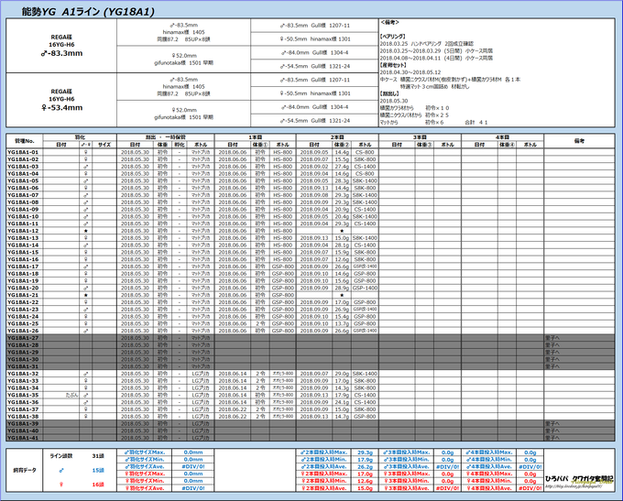This screenshot has height=501, width=623.
Task: Click the ♀2本目投入時Min. value 12.6g
Action: click(365, 481)
